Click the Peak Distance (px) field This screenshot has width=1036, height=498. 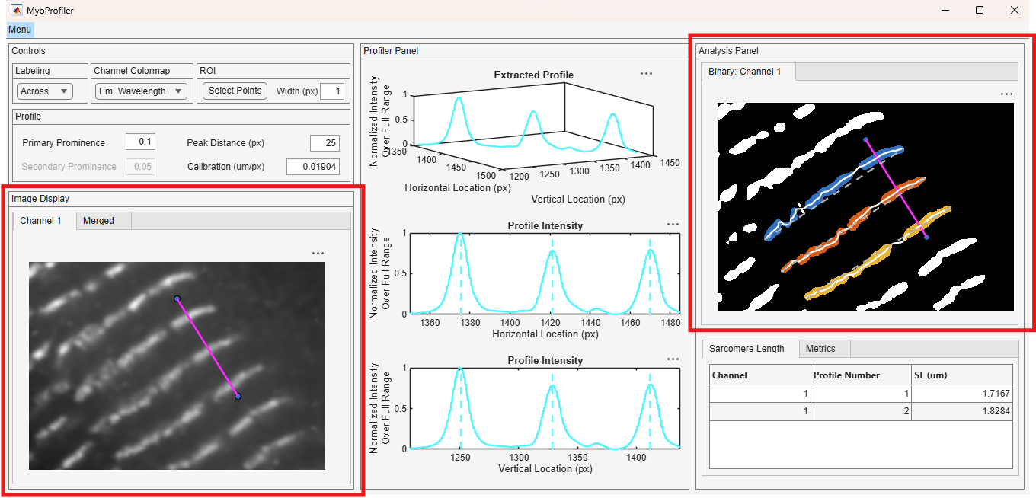[x=325, y=143]
